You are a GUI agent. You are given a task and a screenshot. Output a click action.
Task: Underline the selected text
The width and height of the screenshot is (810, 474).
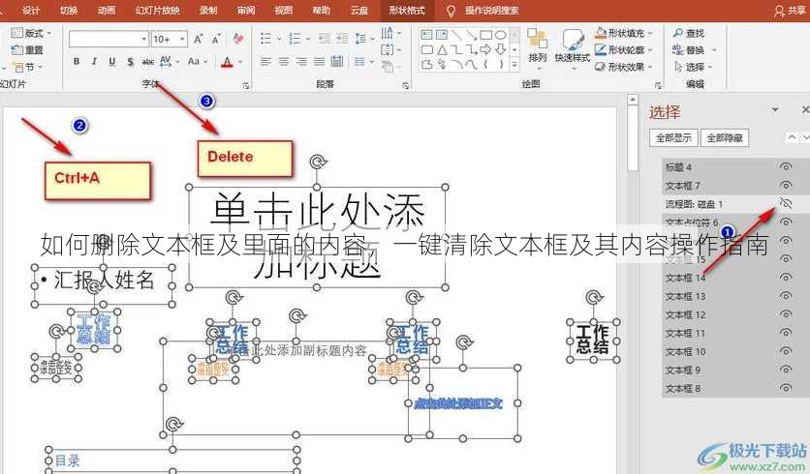point(111,61)
